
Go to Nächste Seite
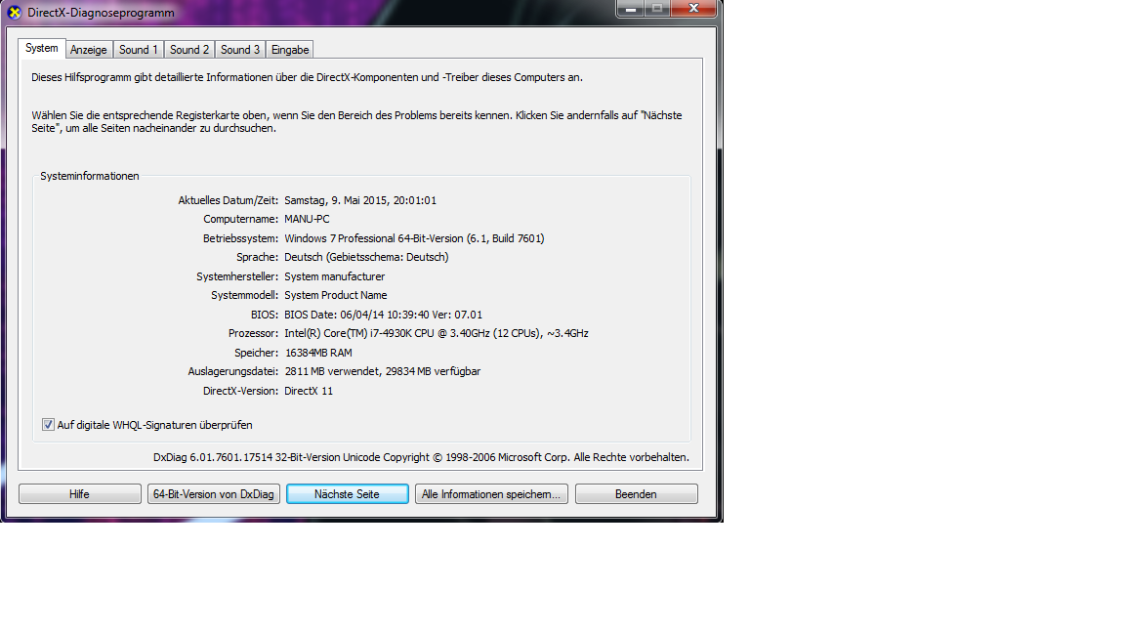click(348, 493)
